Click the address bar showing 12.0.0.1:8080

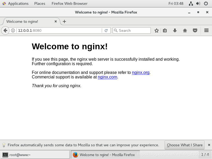pyautogui.click(x=59, y=30)
